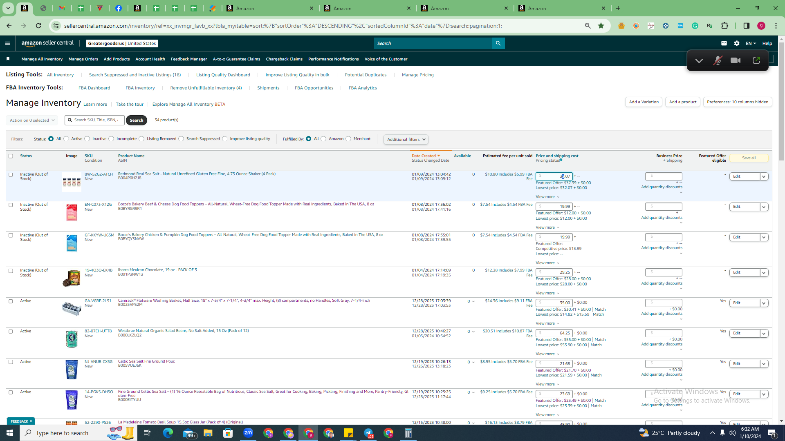Open Edit dropdown arrow for Redmond Sea Salt
785x441 pixels.
764,176
